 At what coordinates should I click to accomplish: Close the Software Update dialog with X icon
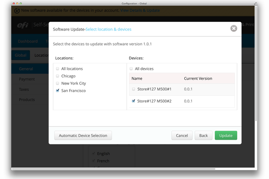coord(234,29)
